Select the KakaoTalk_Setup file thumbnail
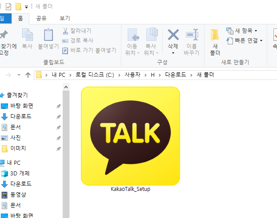This screenshot has height=218, width=277. click(x=131, y=136)
